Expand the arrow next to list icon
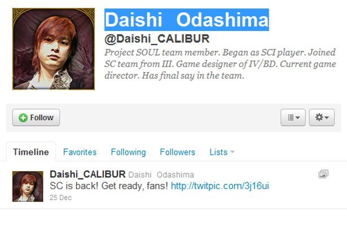 point(298,118)
